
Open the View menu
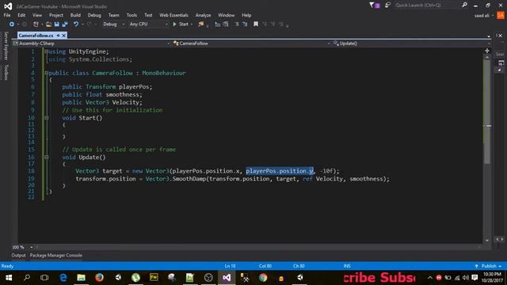coord(37,15)
